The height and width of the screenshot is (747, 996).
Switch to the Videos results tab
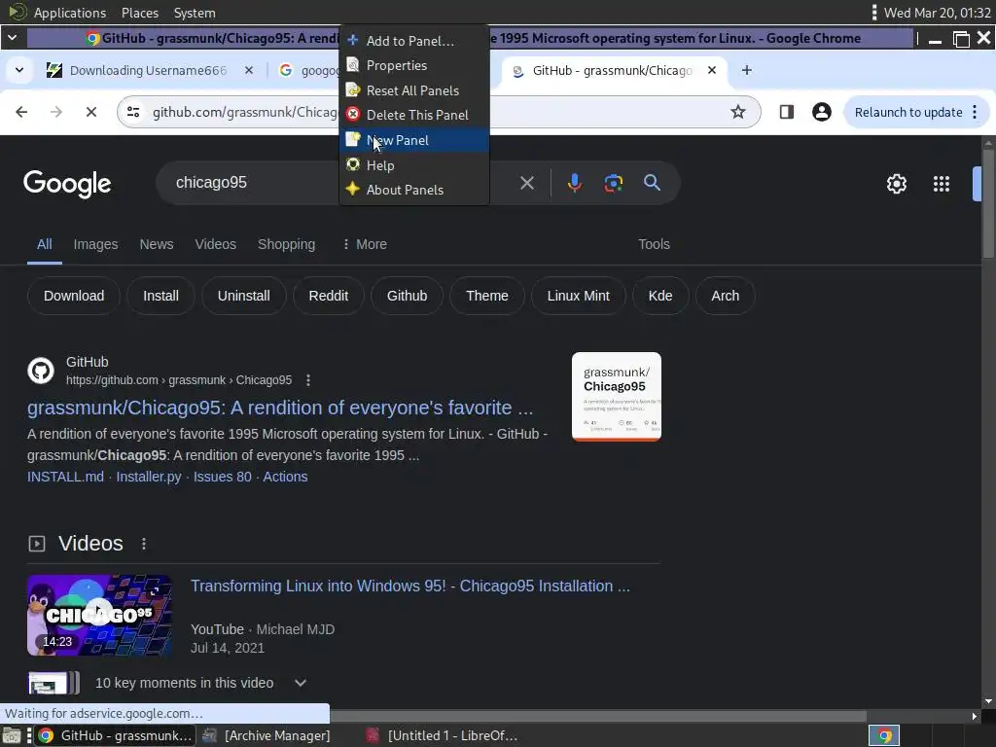click(x=215, y=244)
